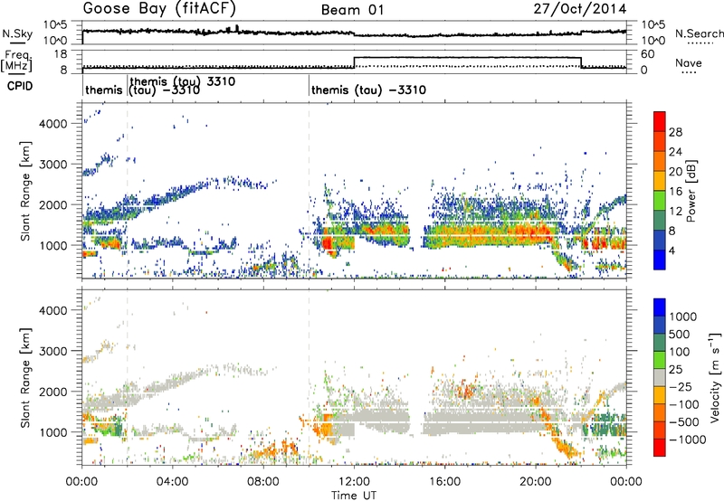The height and width of the screenshot is (501, 724).
Task: Click the frequency step-up line near 12:00
Action: point(354,61)
